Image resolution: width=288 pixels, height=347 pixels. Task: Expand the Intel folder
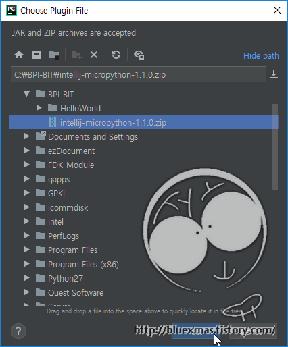point(27,221)
